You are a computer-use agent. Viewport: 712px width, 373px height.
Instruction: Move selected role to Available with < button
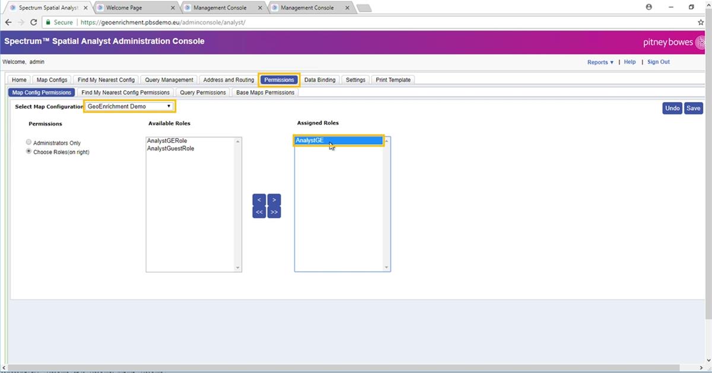tap(259, 200)
